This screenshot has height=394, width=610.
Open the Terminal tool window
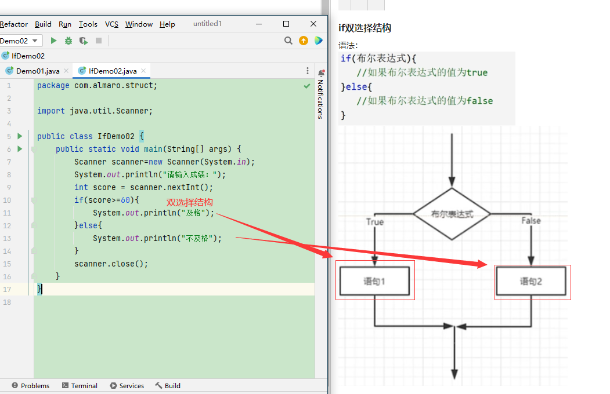pos(80,385)
